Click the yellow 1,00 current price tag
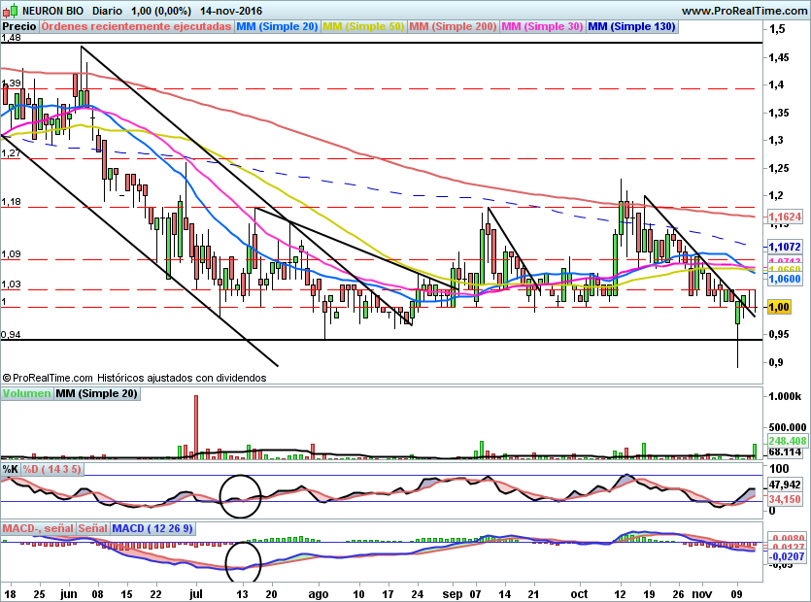Viewport: 811px width, 602px height. click(779, 307)
